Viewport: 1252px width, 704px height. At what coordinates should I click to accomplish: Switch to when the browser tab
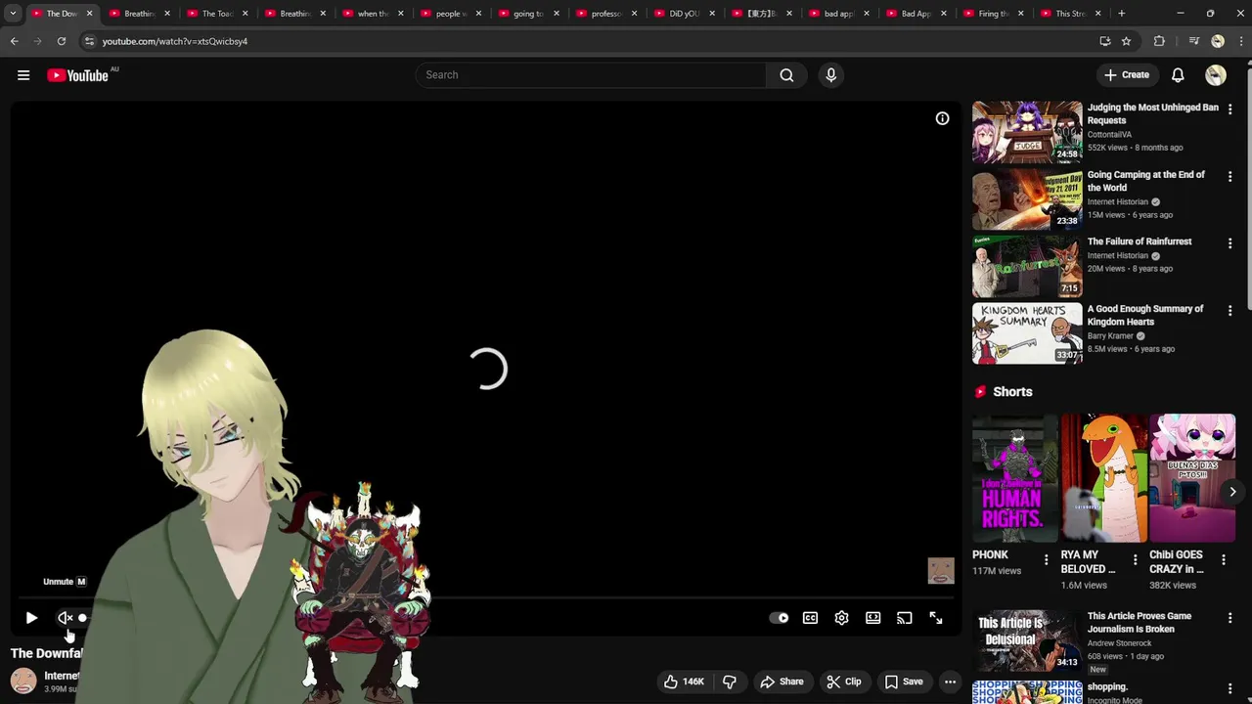click(x=373, y=14)
